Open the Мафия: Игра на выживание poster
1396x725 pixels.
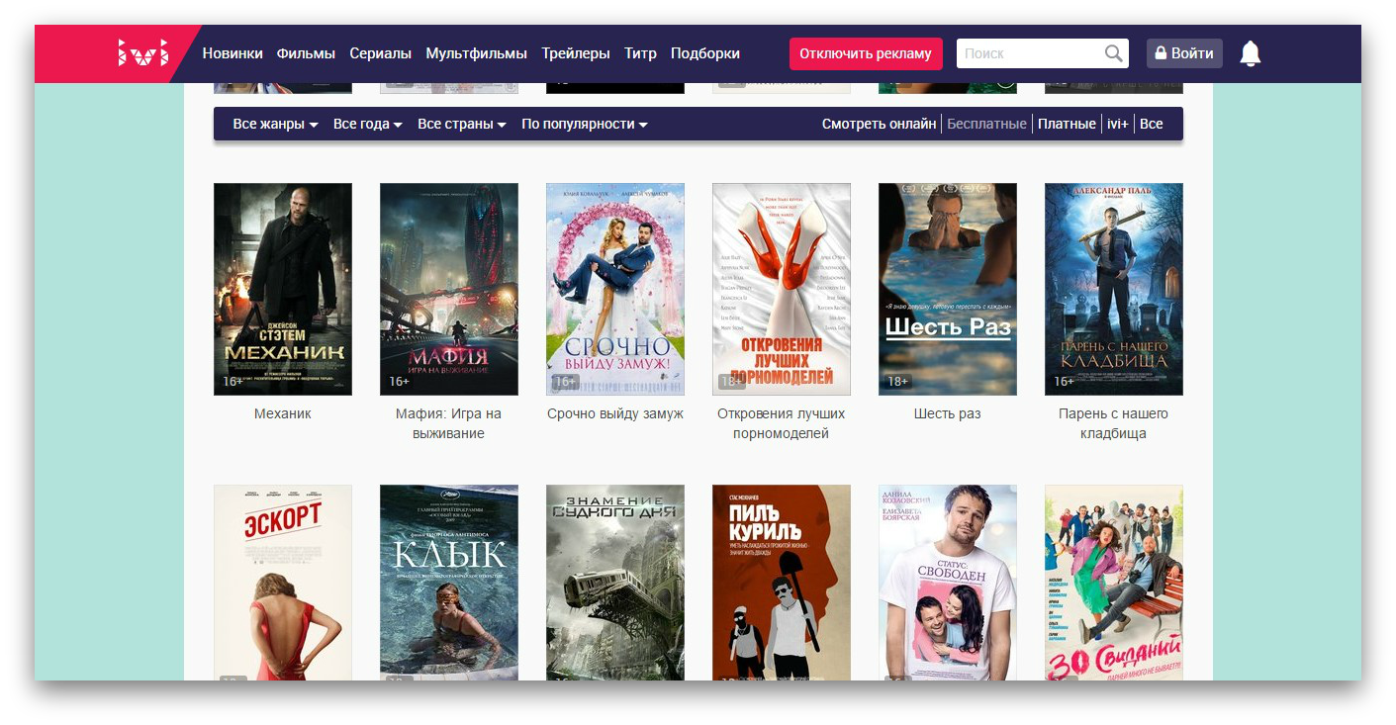point(449,289)
